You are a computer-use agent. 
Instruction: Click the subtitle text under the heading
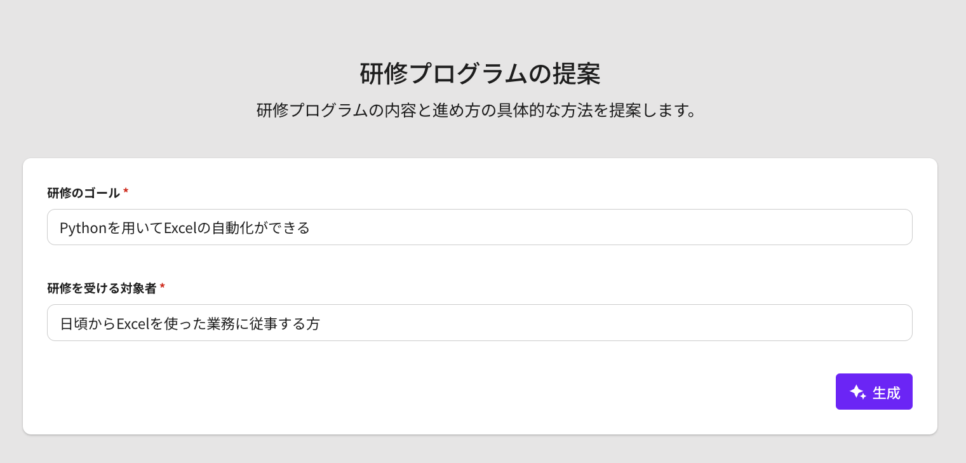pyautogui.click(x=477, y=111)
